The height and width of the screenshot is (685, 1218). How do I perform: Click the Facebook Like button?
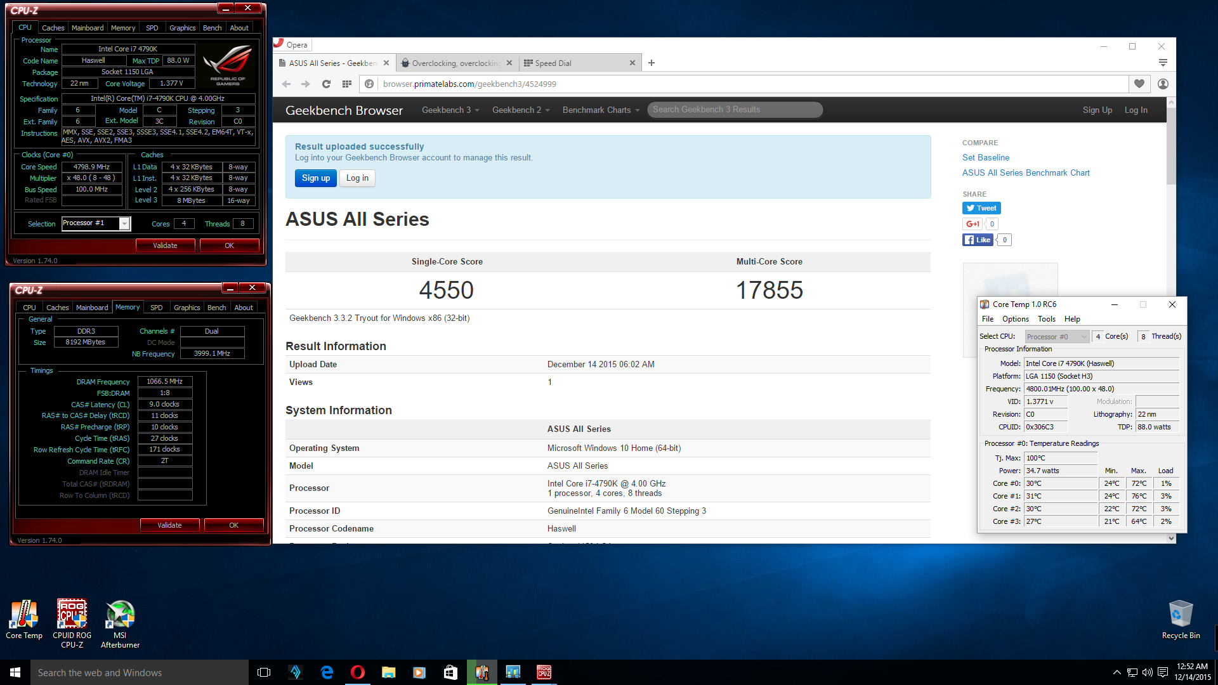(x=978, y=240)
